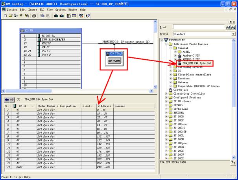Click the back arrow in detail view
The height and width of the screenshot is (180, 238).
(x=7, y=100)
